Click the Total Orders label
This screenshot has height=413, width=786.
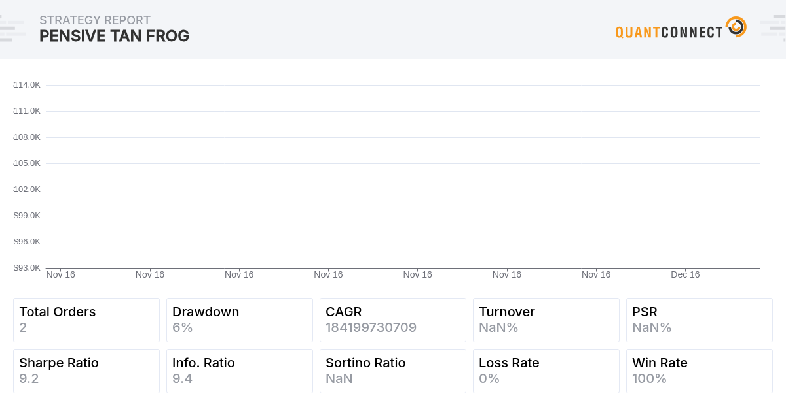coord(58,312)
